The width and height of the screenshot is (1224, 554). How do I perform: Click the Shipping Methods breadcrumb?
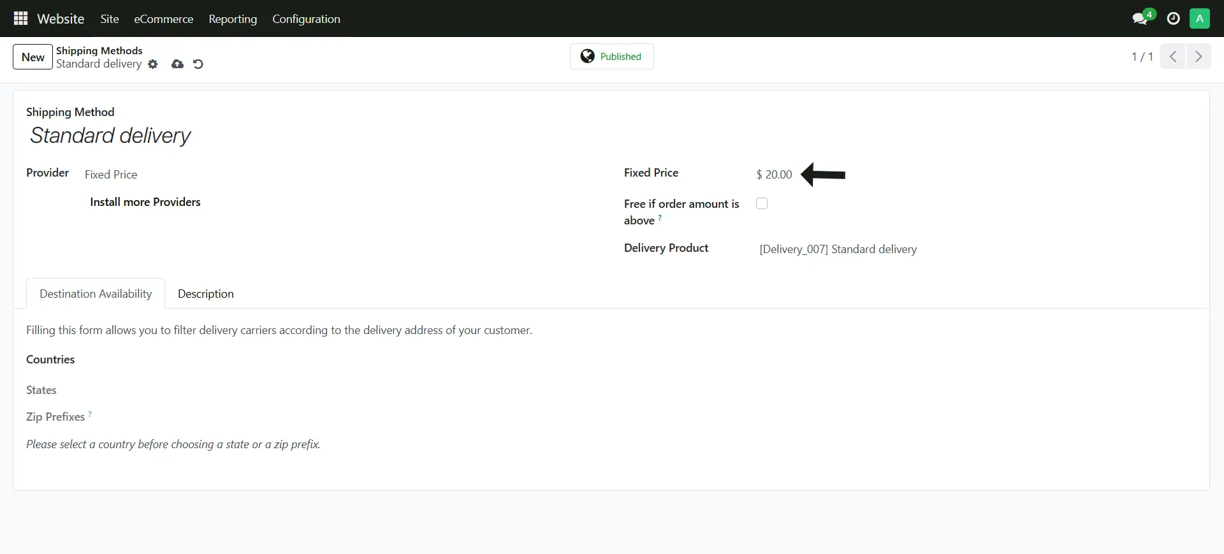[x=99, y=50]
